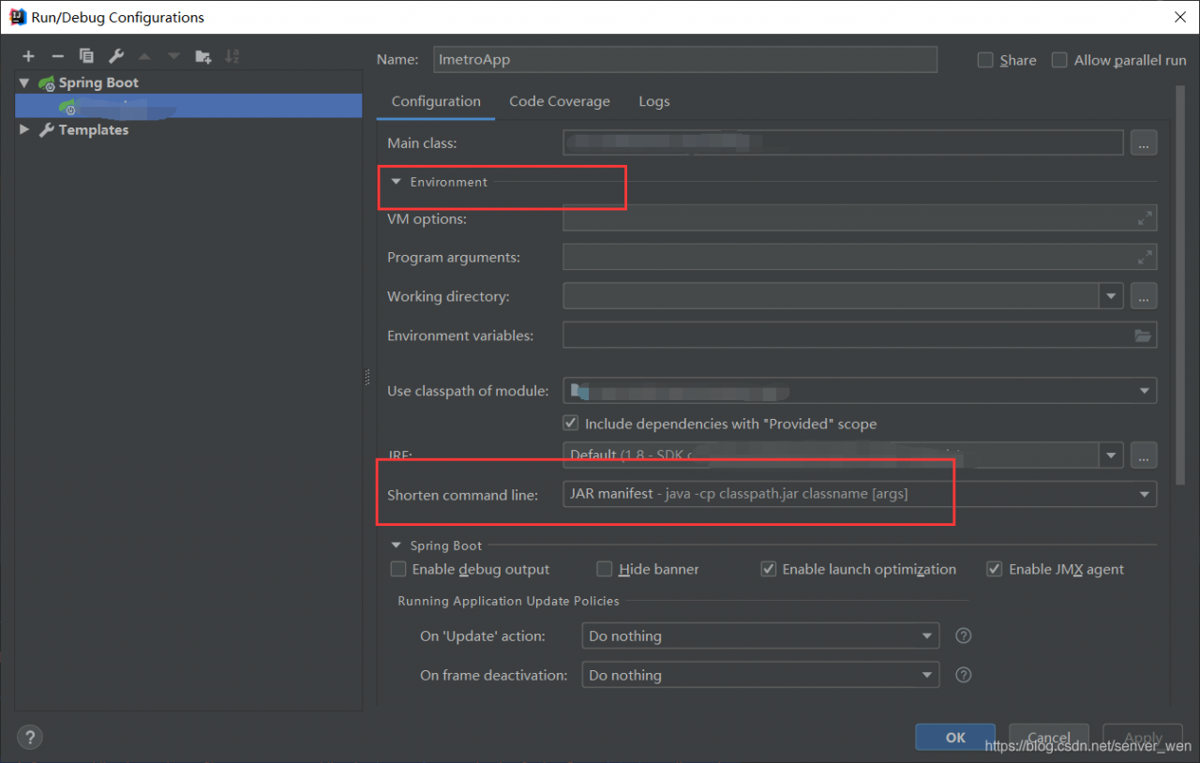This screenshot has width=1200, height=763.
Task: Copy the selected configuration
Action: tap(86, 56)
